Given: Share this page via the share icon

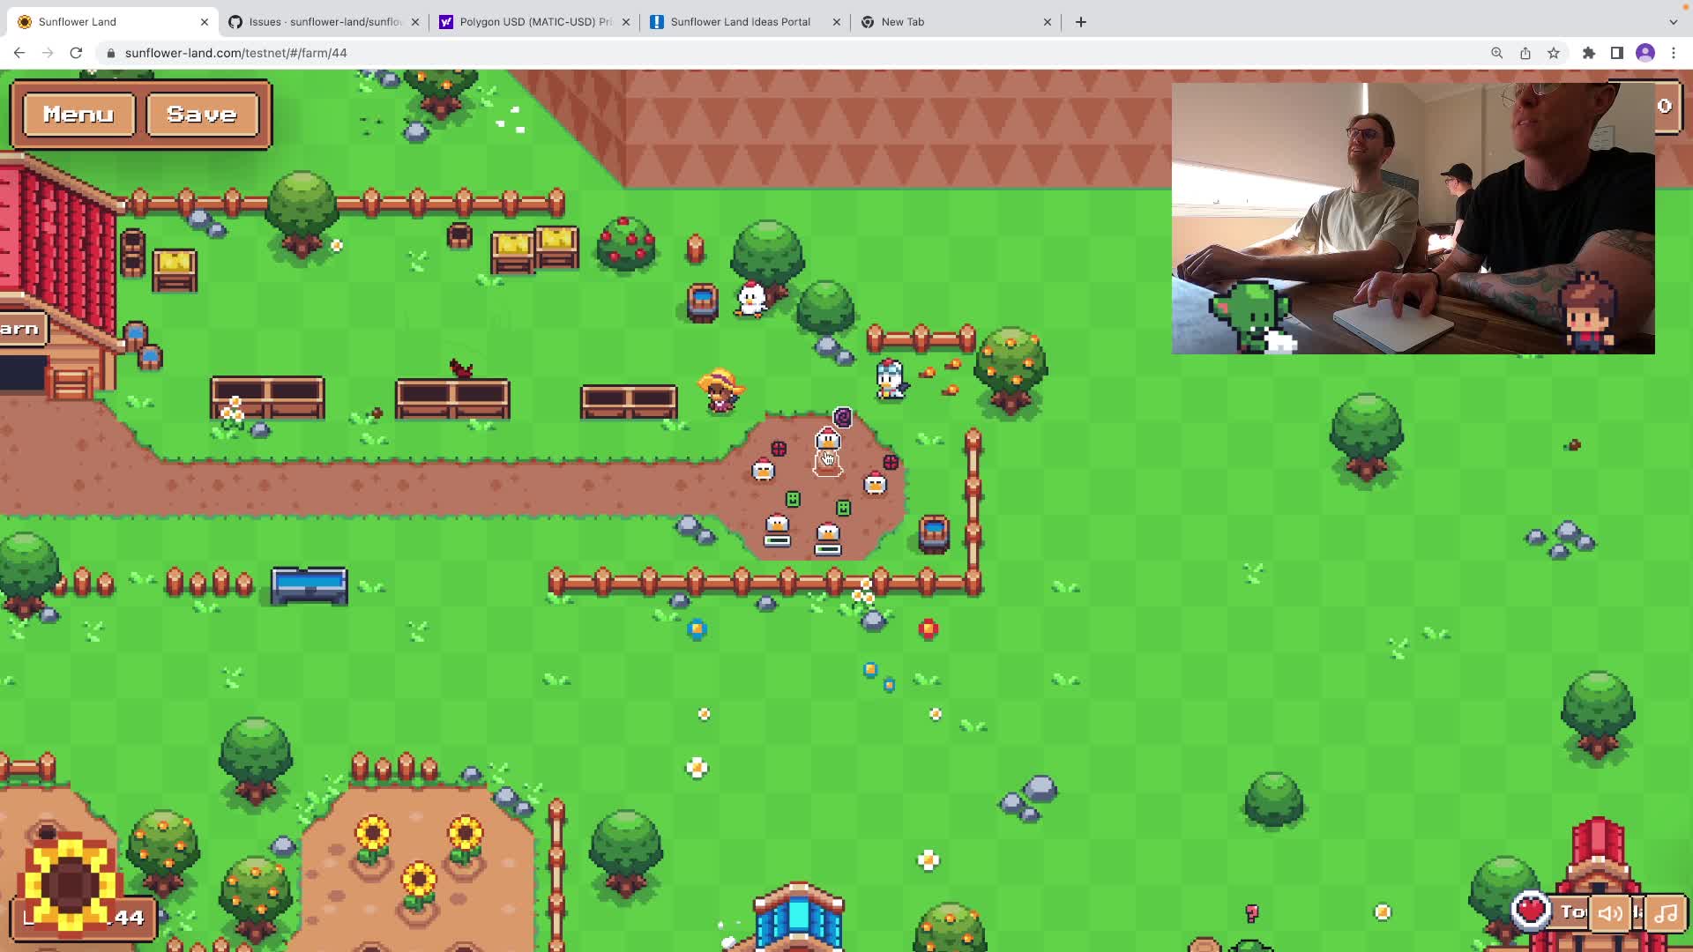Looking at the screenshot, I should click(x=1525, y=53).
